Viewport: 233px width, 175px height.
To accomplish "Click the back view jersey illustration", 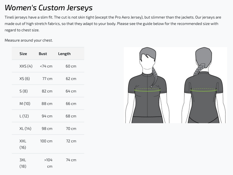I will pos(204,85).
